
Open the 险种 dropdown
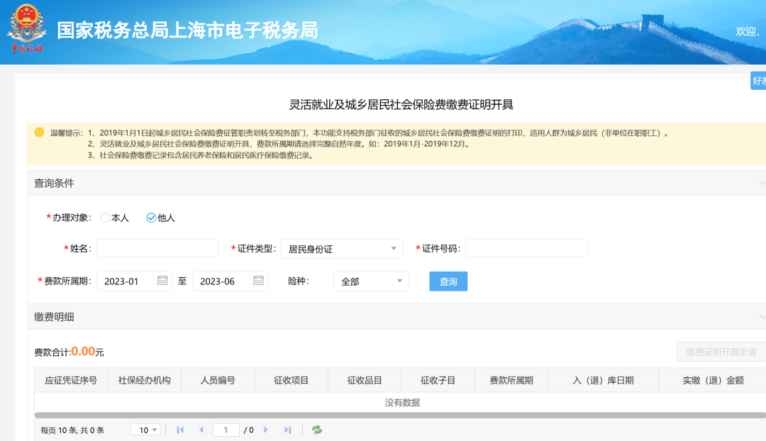[x=371, y=281]
